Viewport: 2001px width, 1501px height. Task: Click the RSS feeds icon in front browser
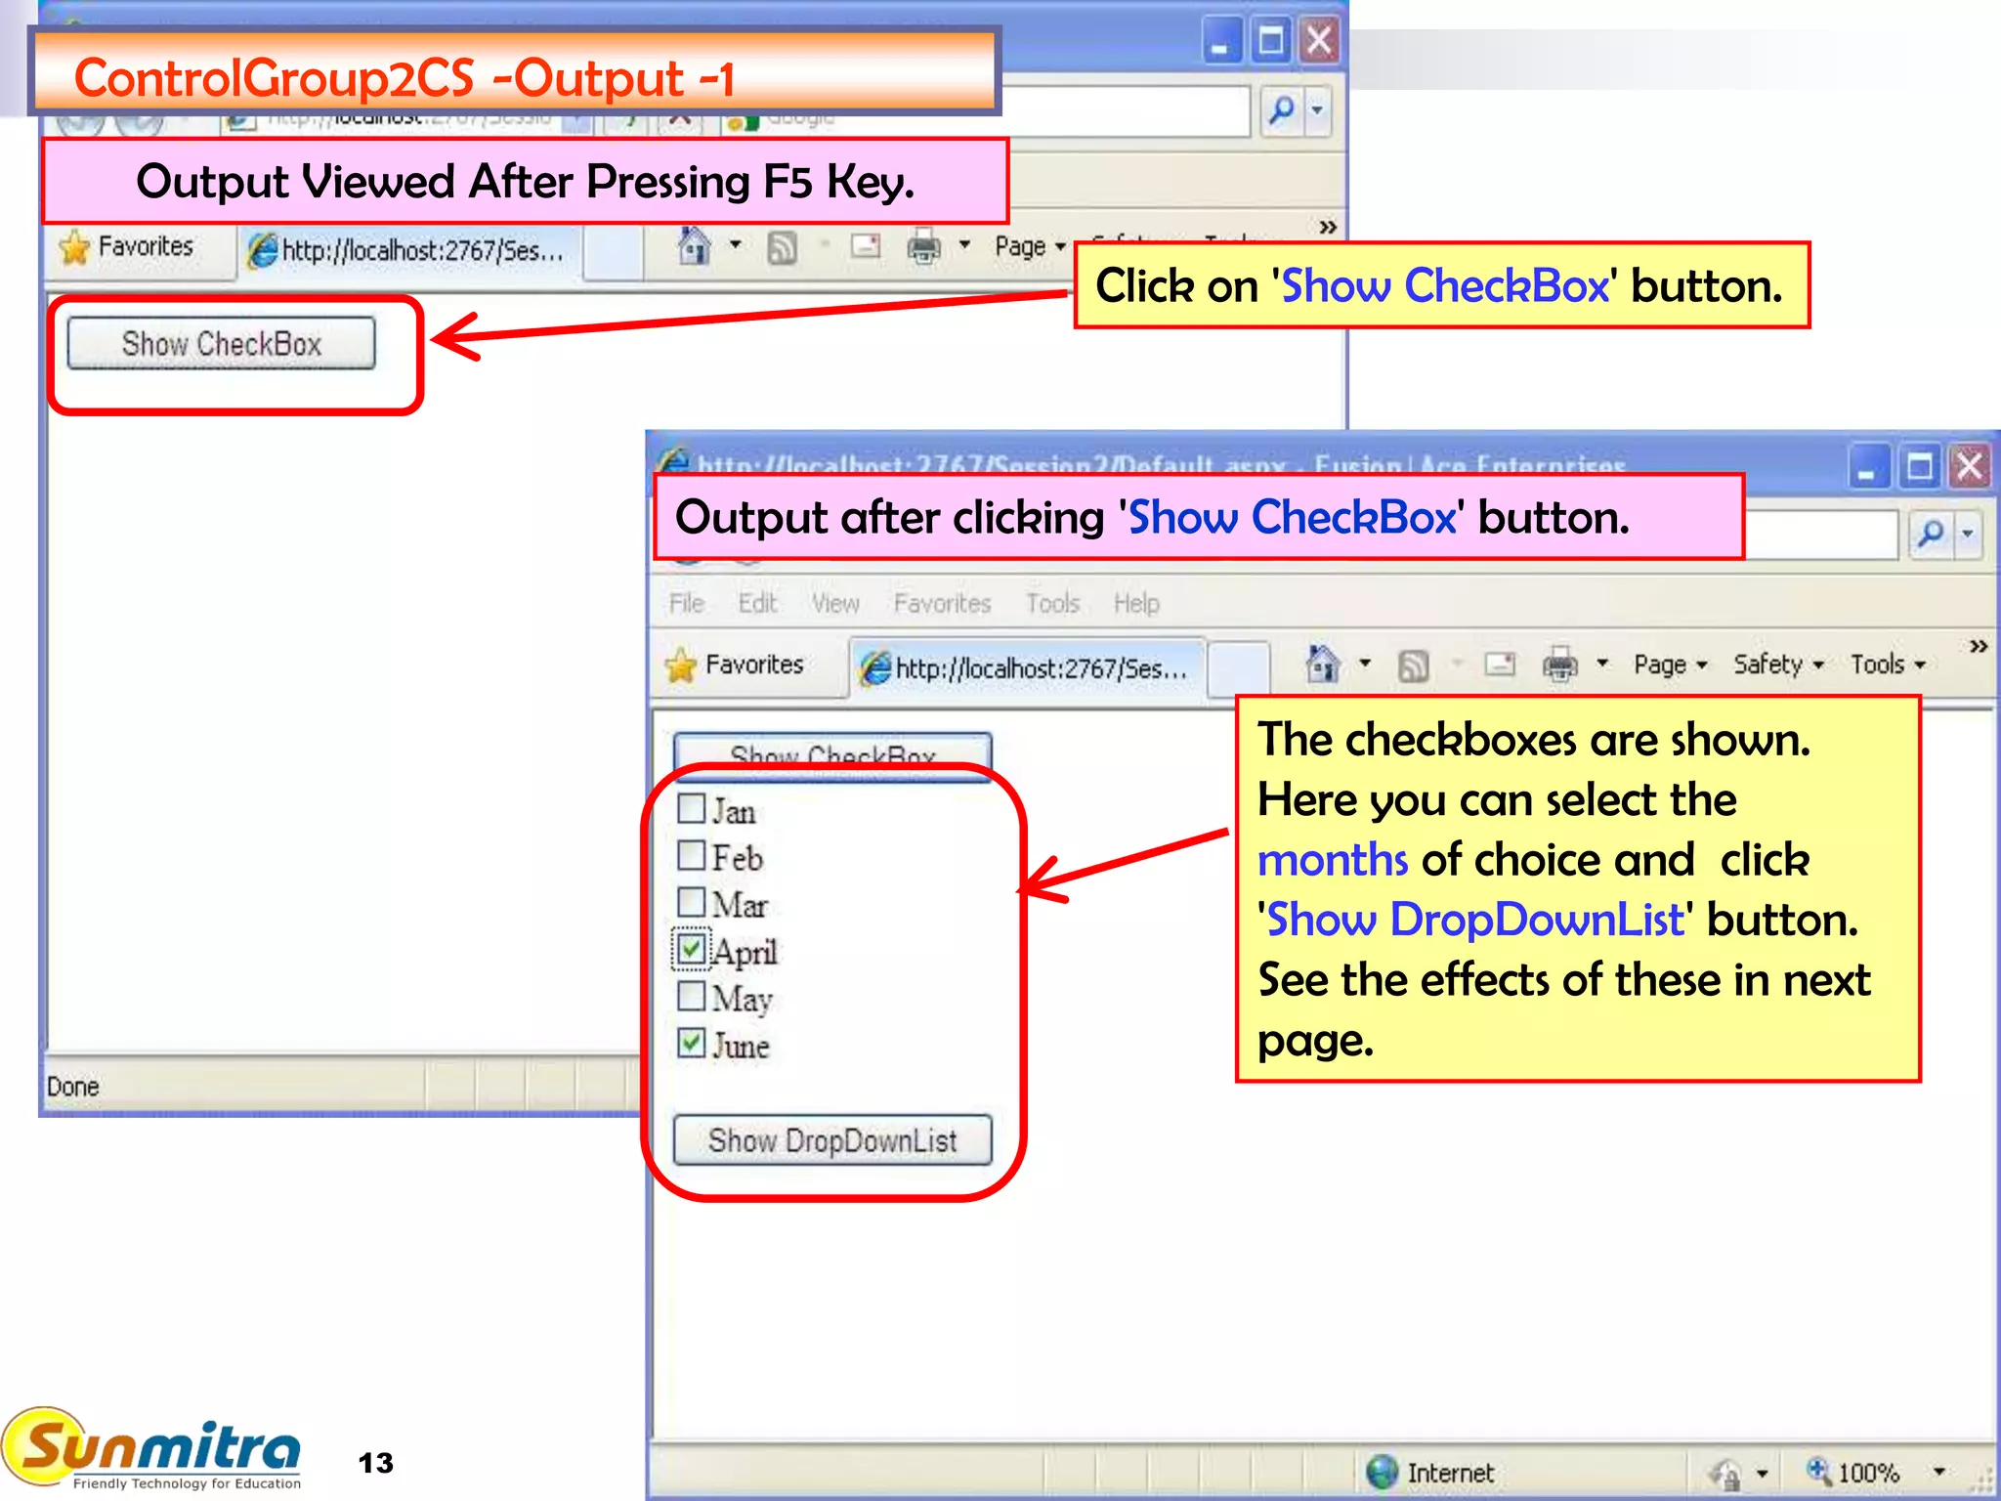tap(1413, 666)
